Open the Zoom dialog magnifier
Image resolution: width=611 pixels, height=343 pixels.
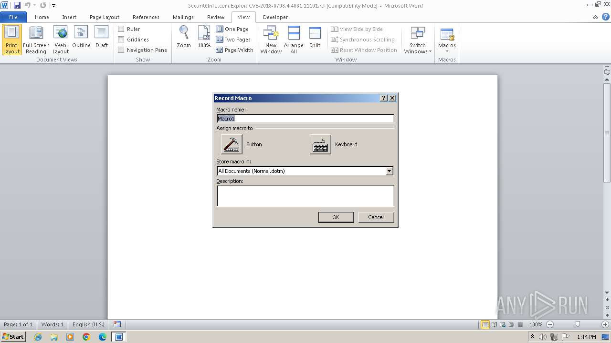184,37
